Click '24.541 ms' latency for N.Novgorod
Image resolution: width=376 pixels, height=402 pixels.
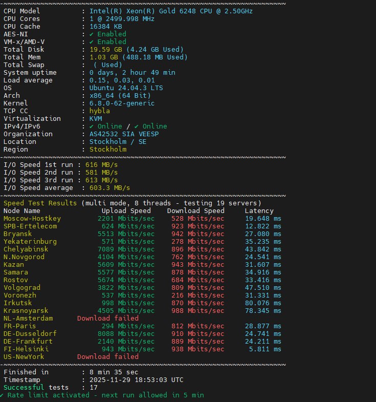click(263, 257)
